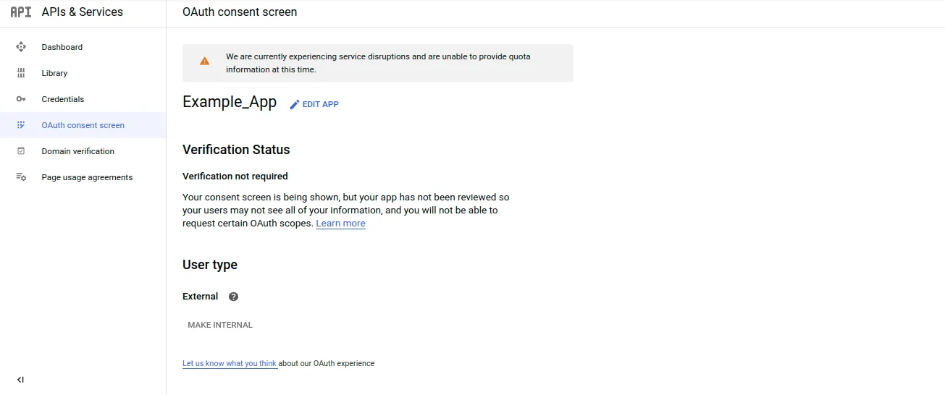Viewport: 945px width, 395px height.
Task: Click the consent screen review description paragraph
Action: pos(346,210)
